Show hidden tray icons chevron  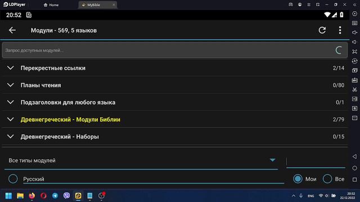294,196
